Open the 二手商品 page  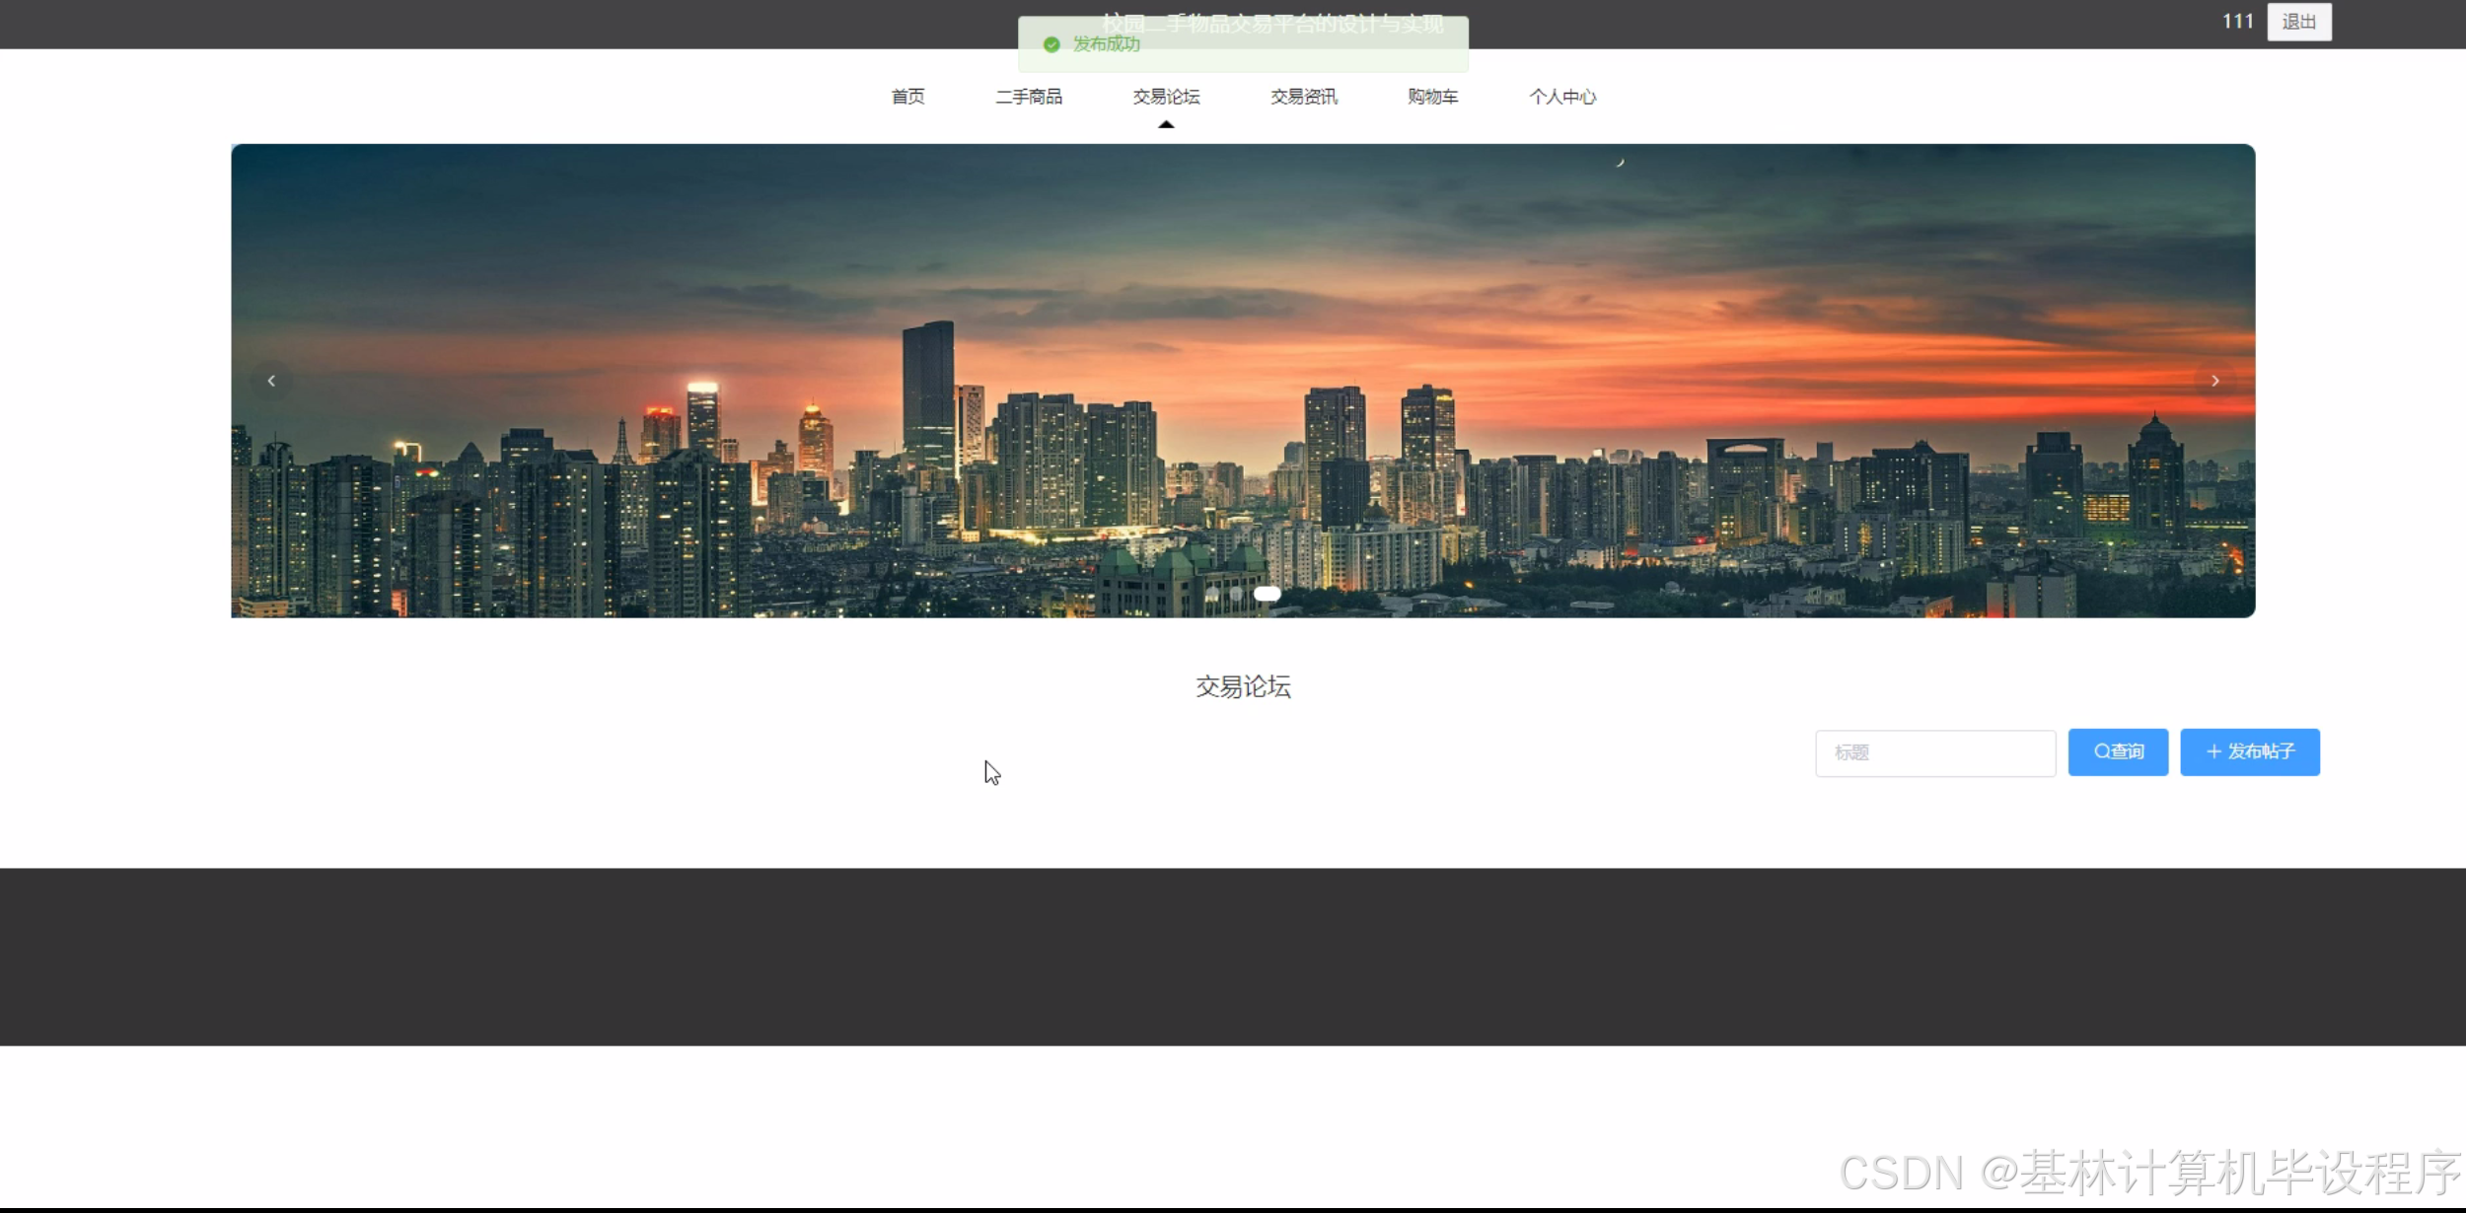1029,97
